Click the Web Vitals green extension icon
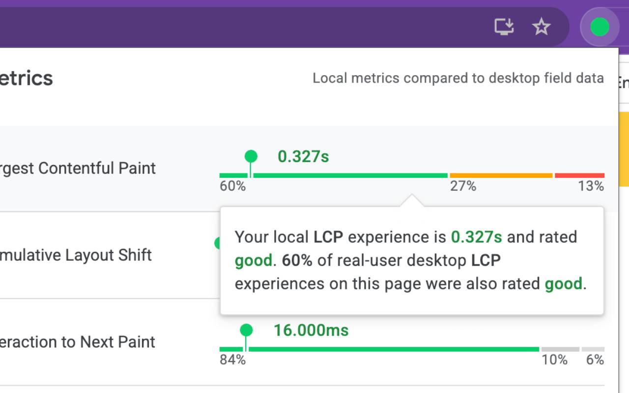The height and width of the screenshot is (393, 629). pyautogui.click(x=600, y=27)
